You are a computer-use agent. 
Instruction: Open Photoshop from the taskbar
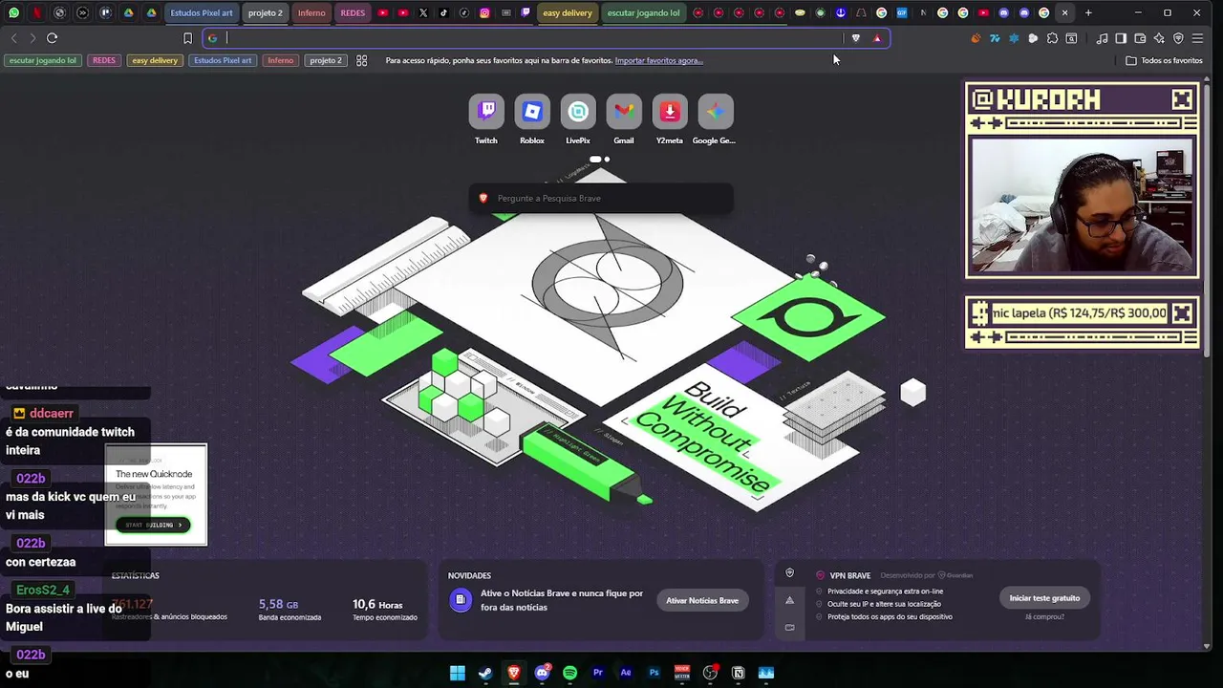click(654, 673)
